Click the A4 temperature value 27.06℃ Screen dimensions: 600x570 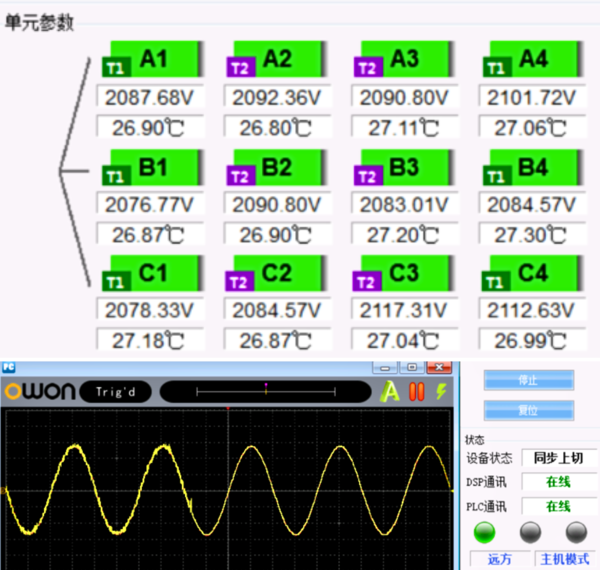532,127
